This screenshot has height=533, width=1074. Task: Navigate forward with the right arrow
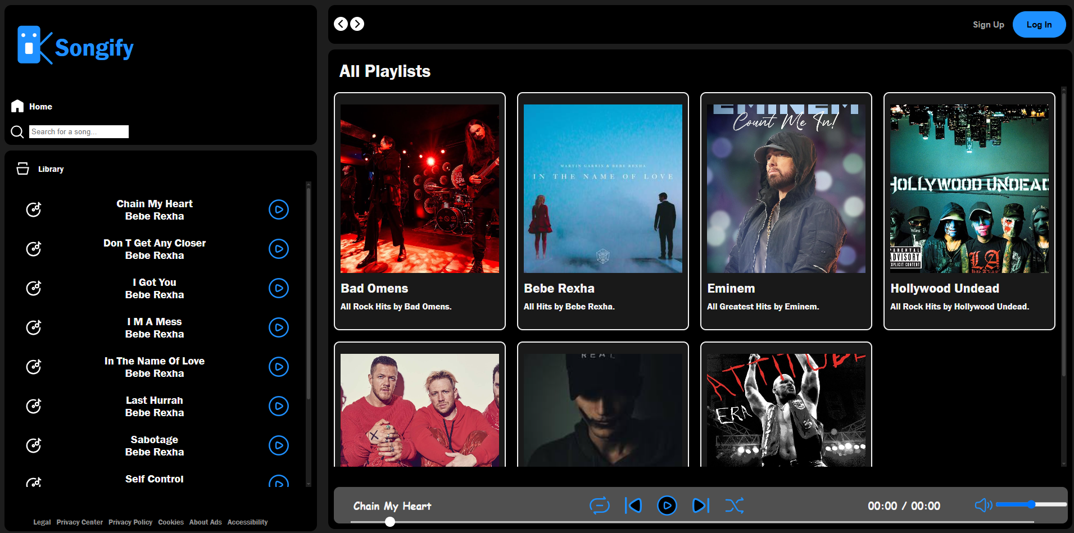357,24
